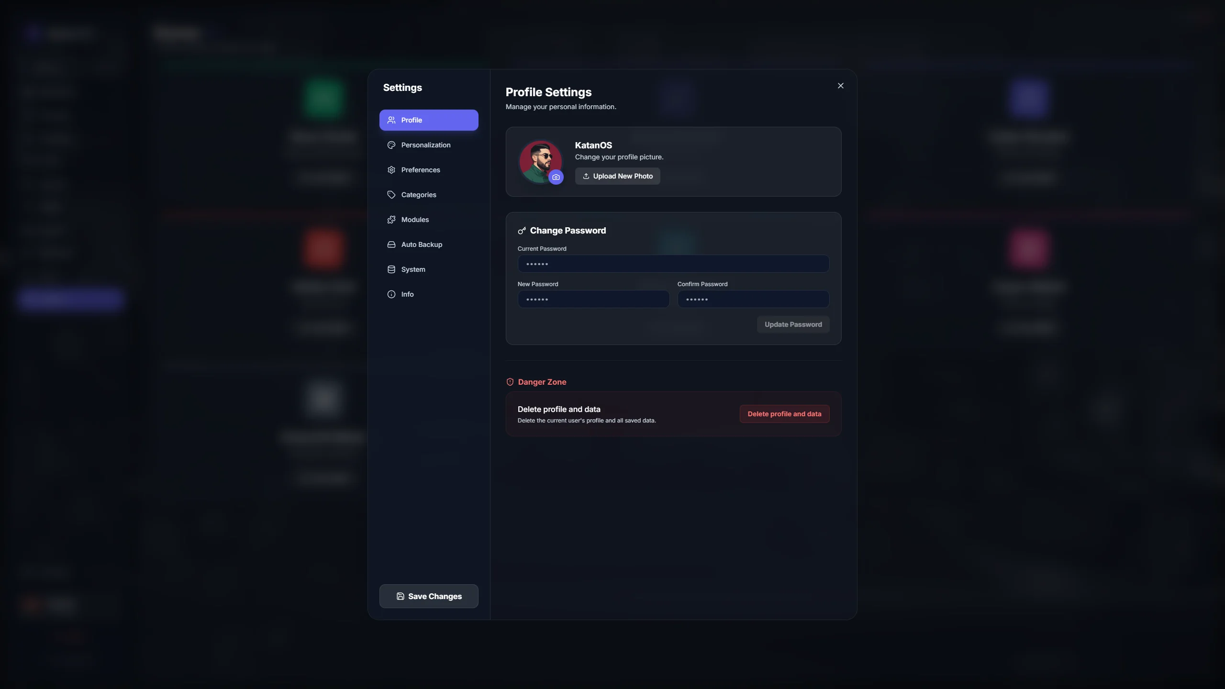Click the Modules puzzle icon
The height and width of the screenshot is (689, 1225).
(x=391, y=220)
